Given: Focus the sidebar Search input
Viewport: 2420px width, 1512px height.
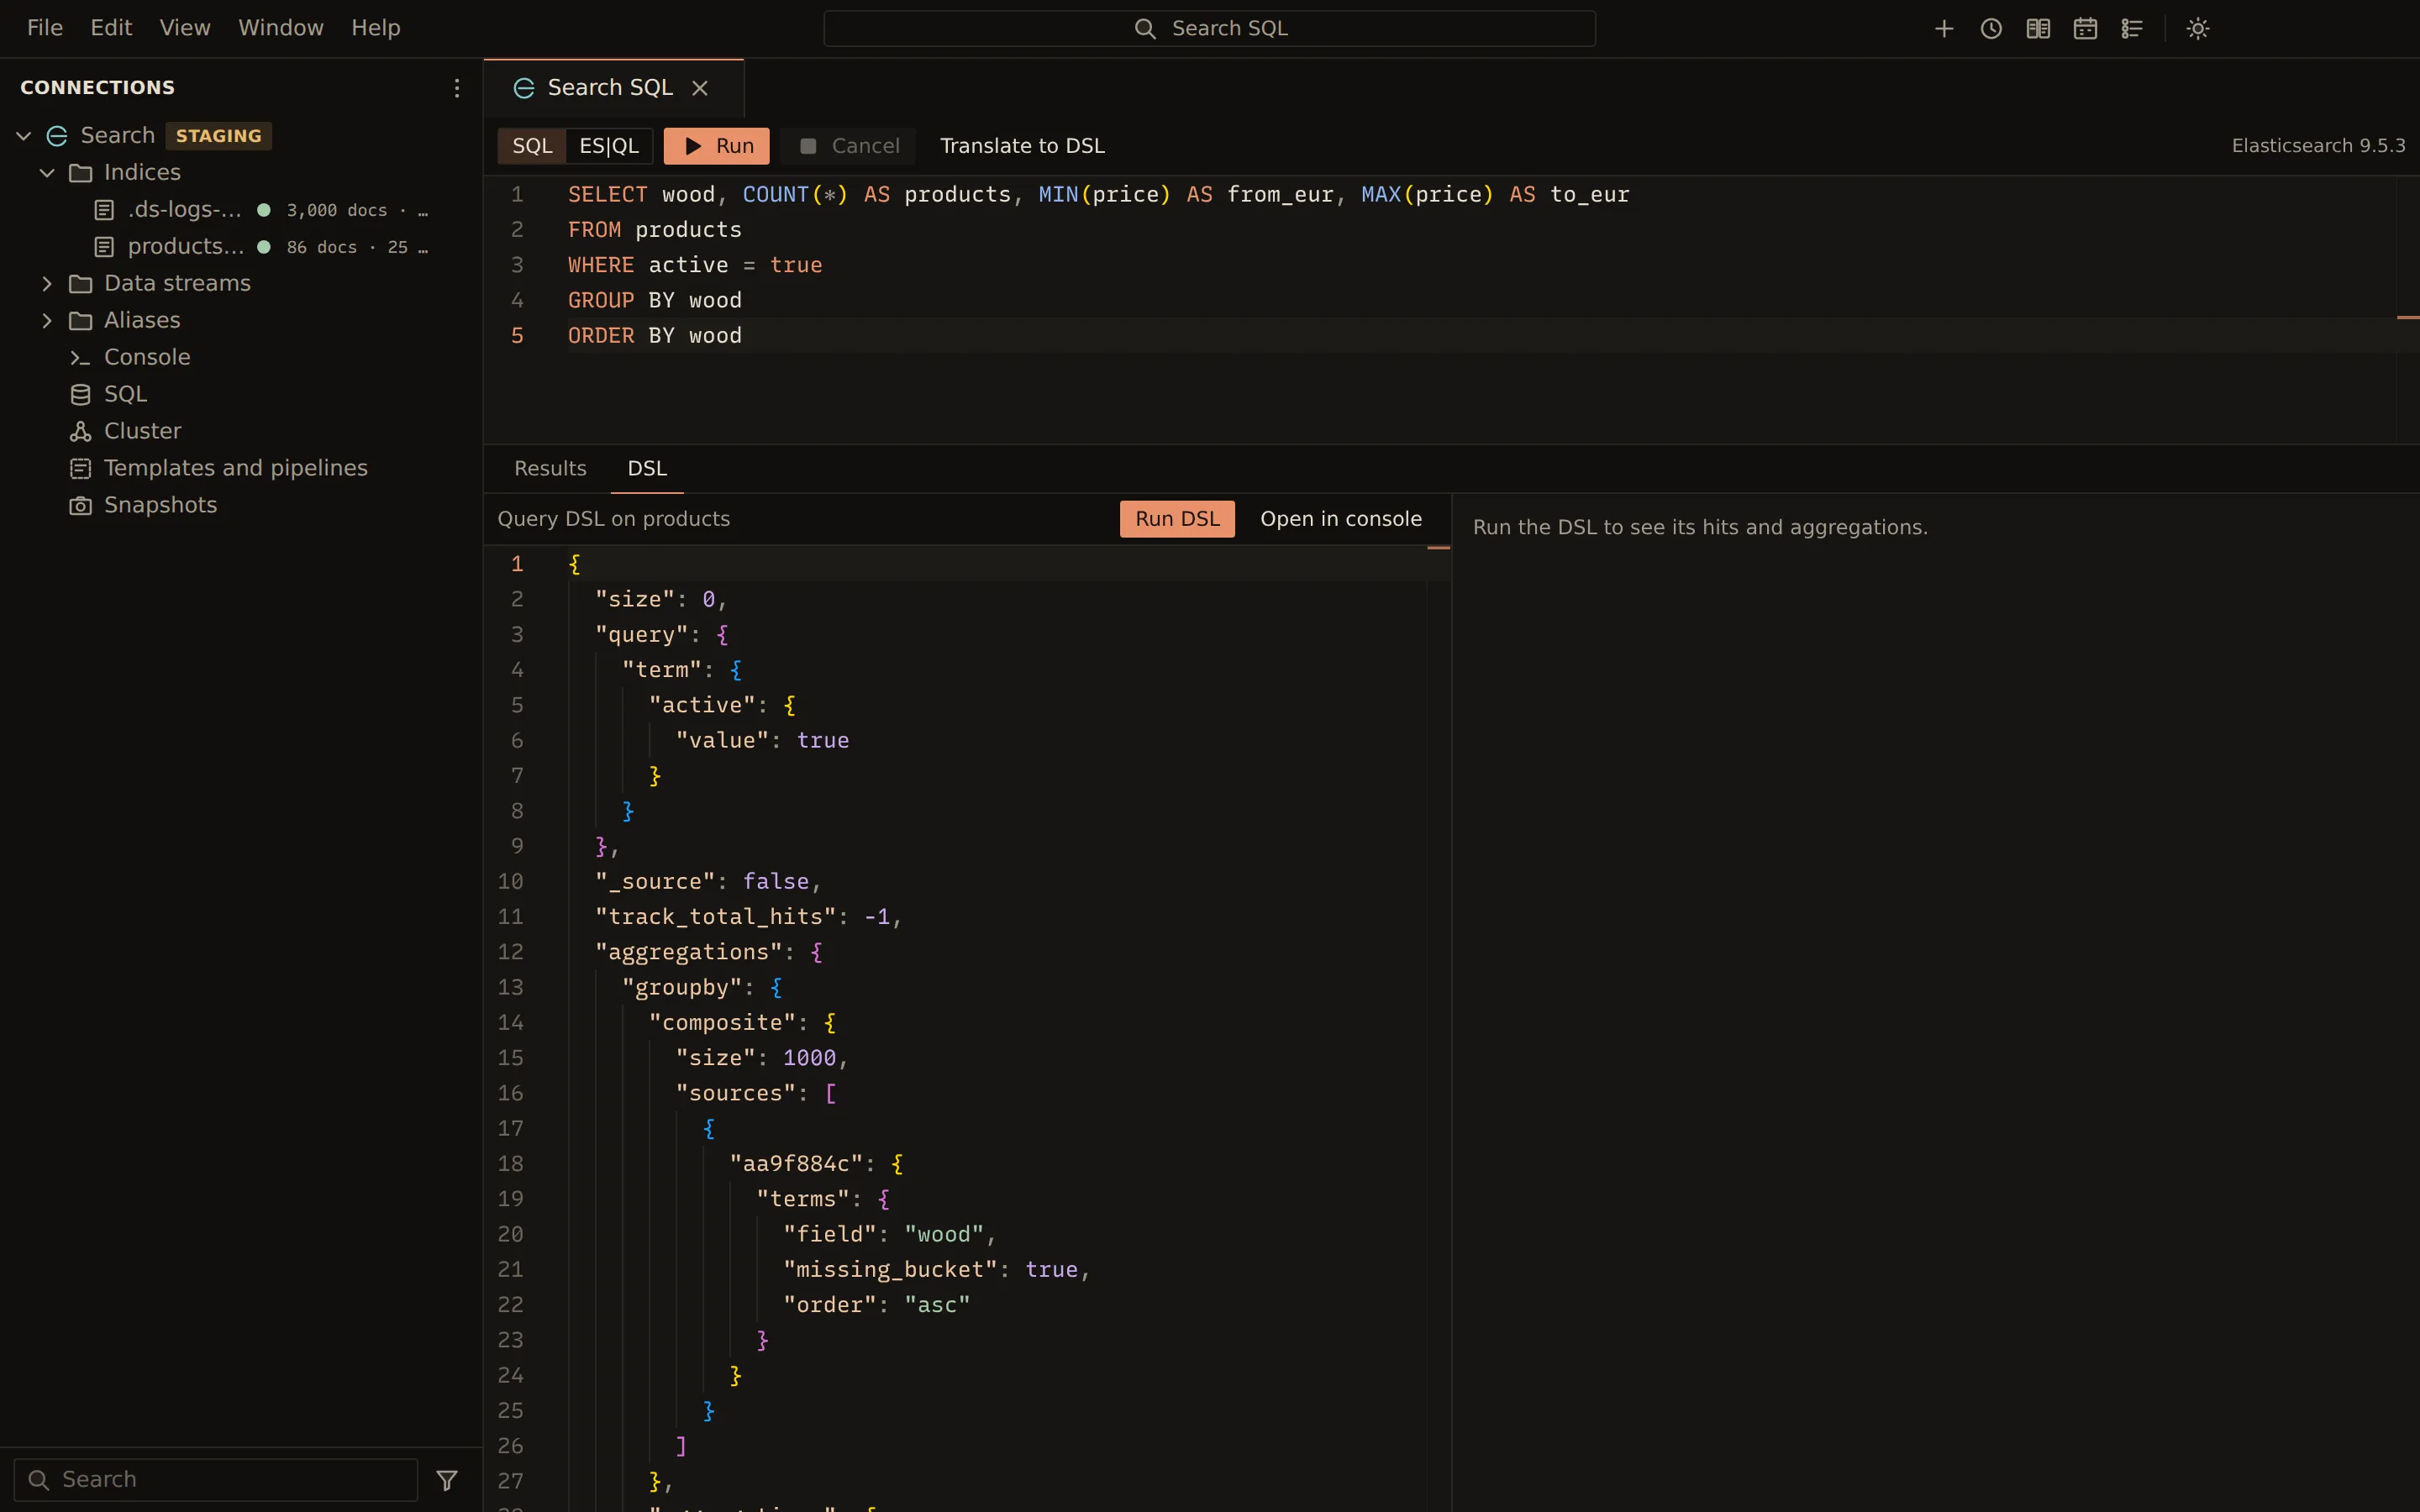Looking at the screenshot, I should [216, 1479].
